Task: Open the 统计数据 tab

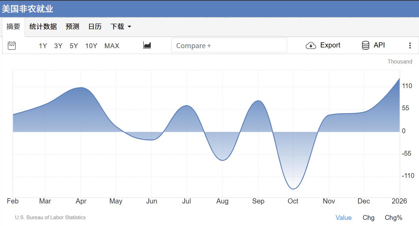Action: [43, 27]
